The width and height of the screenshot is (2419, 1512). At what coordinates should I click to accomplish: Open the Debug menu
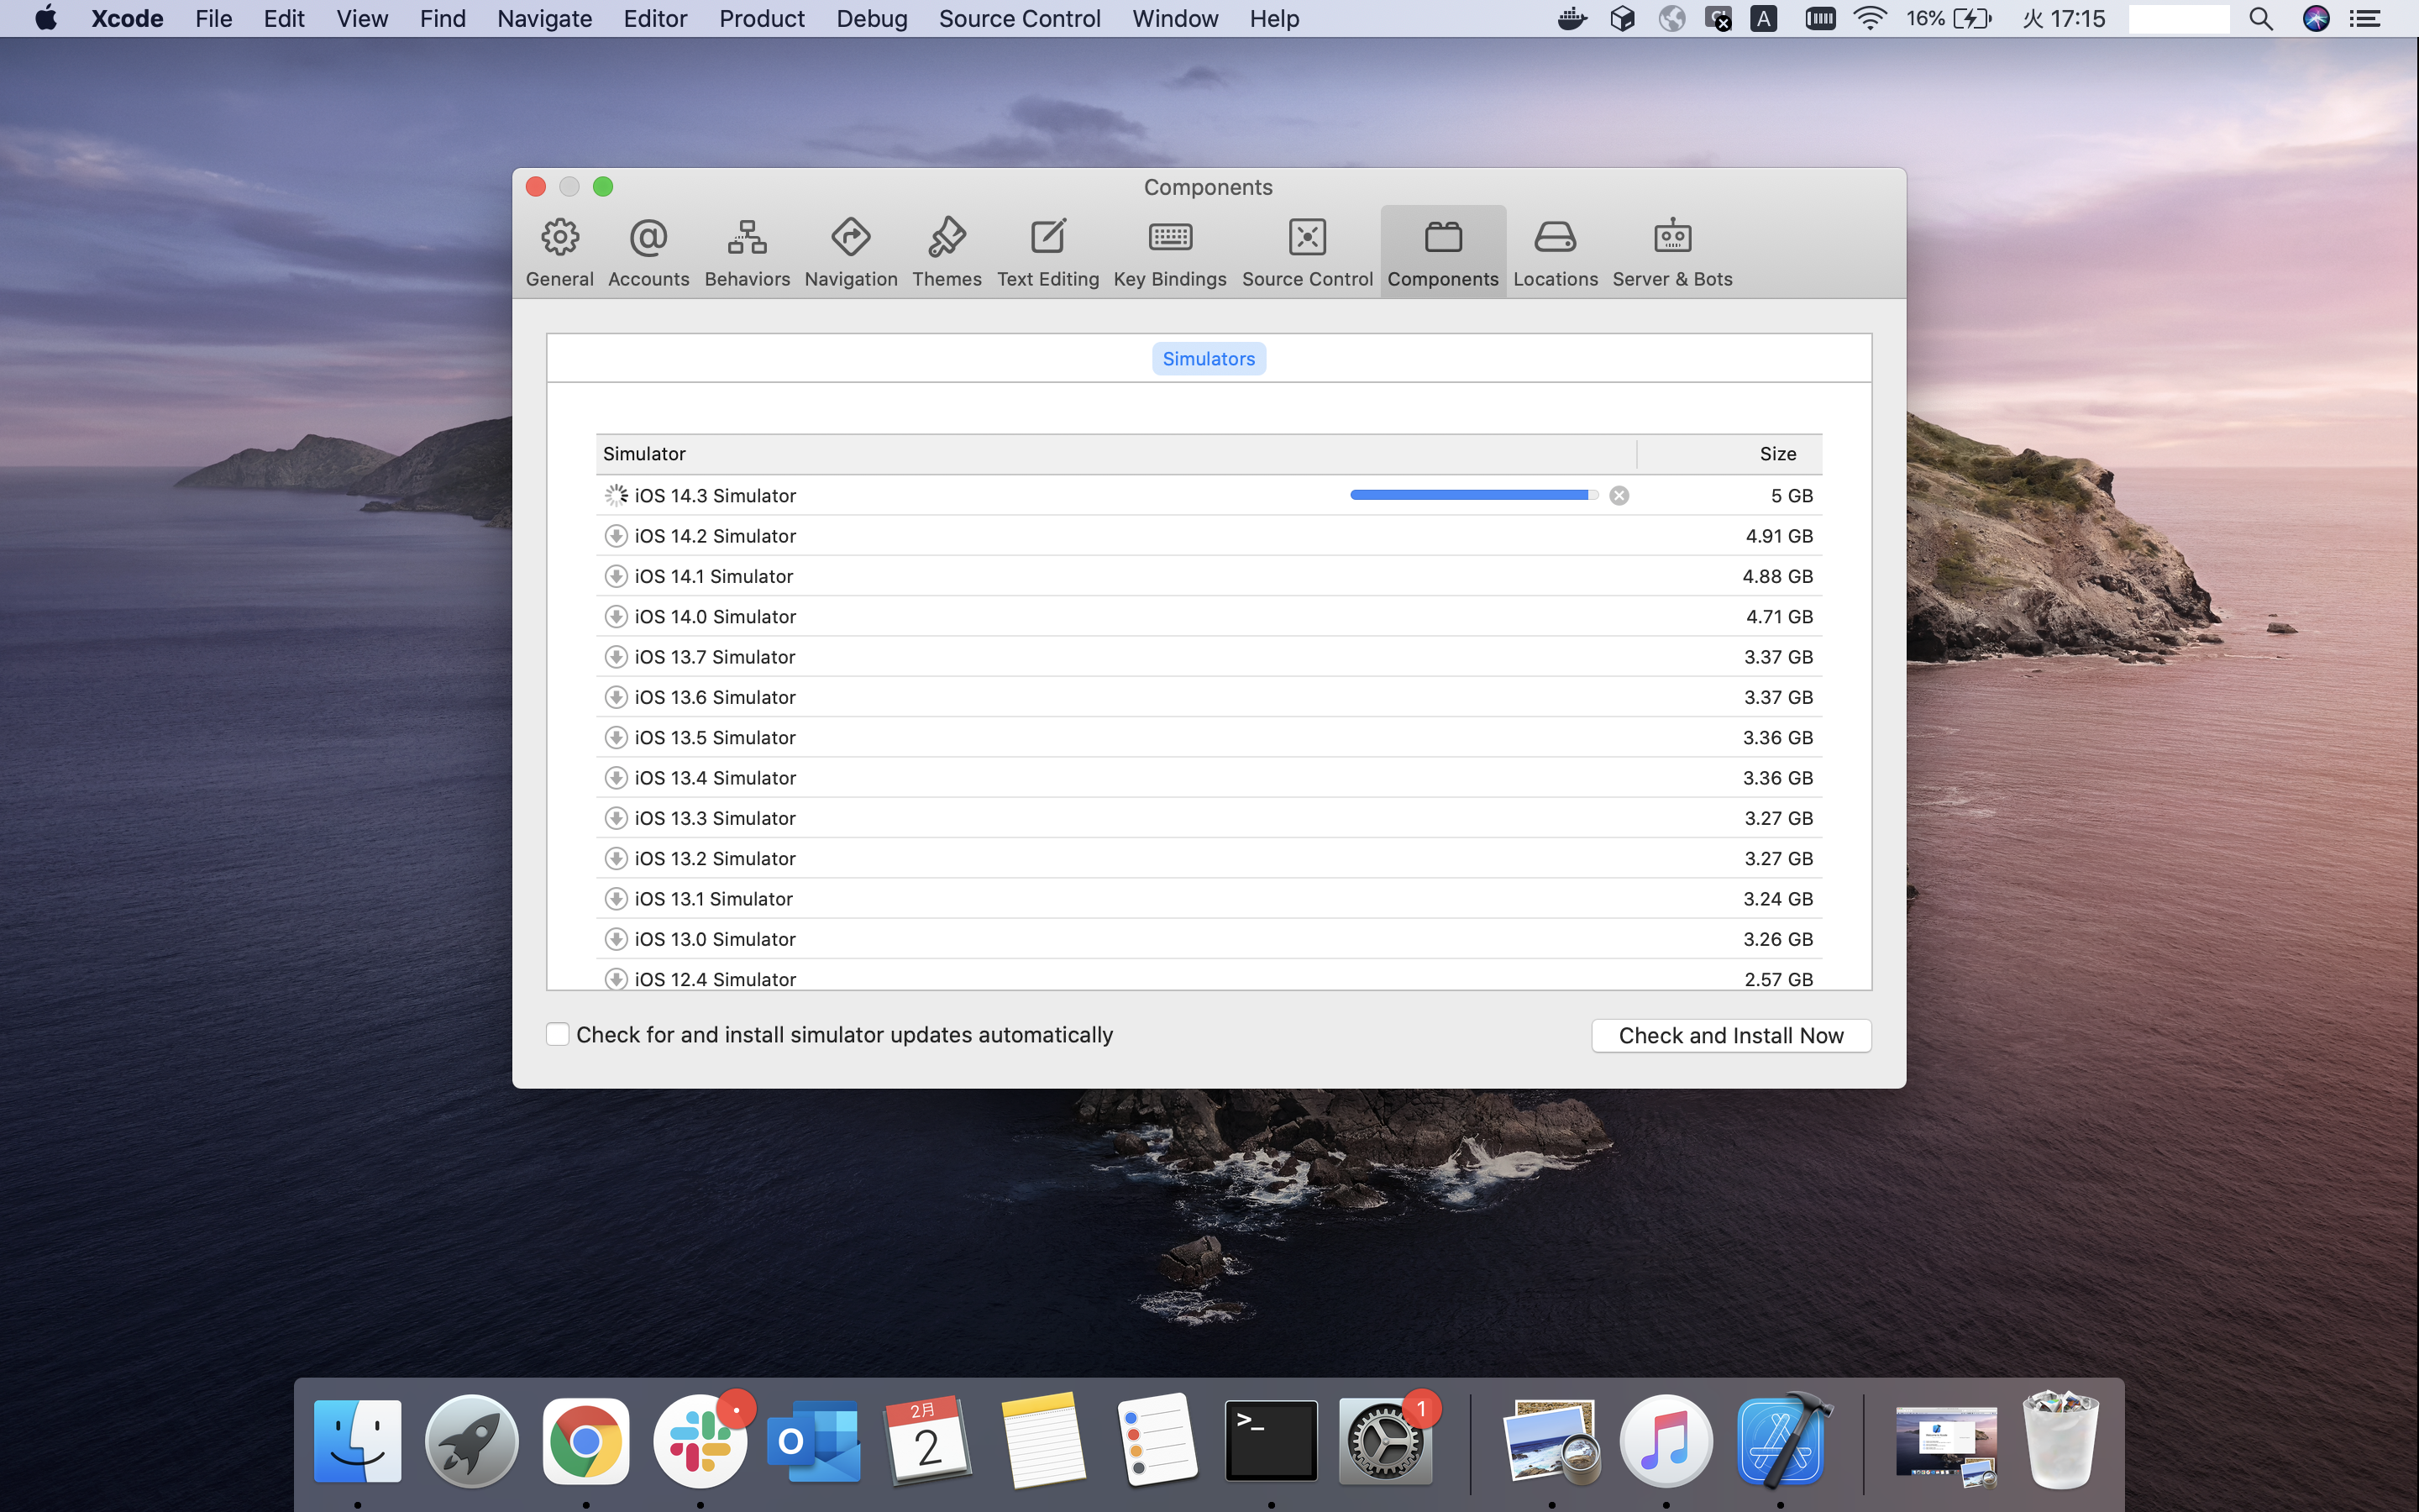pos(872,19)
